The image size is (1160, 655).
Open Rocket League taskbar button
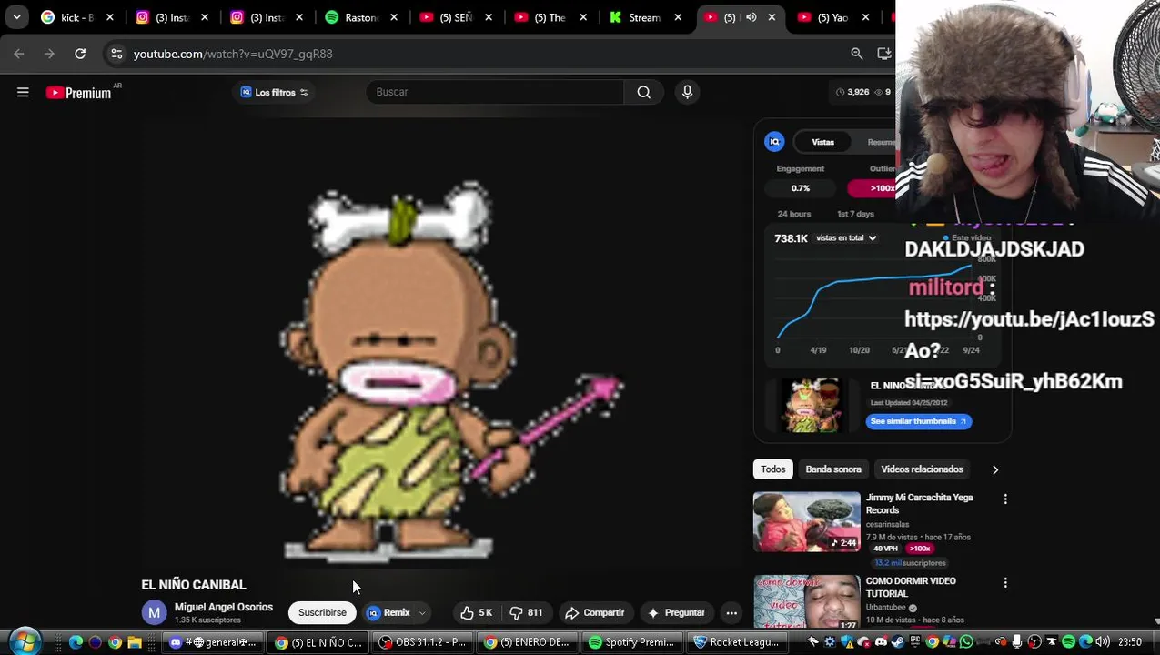click(735, 642)
